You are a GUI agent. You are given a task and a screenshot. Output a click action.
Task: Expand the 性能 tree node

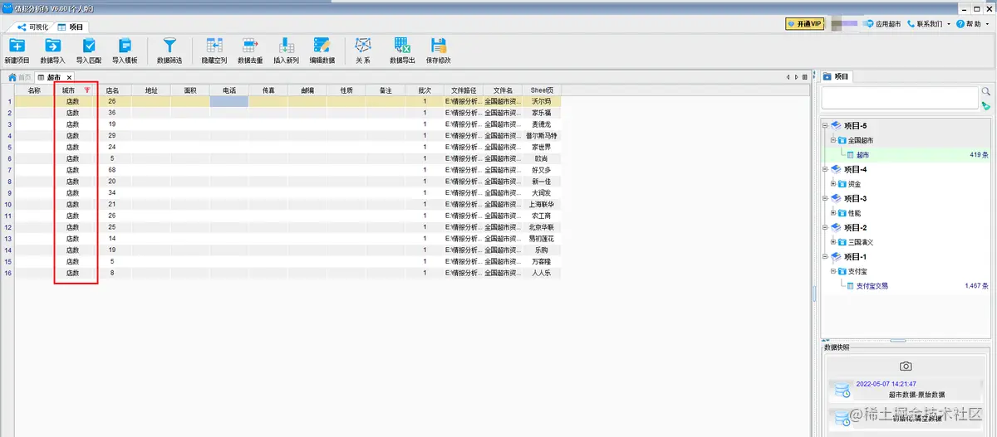[833, 213]
